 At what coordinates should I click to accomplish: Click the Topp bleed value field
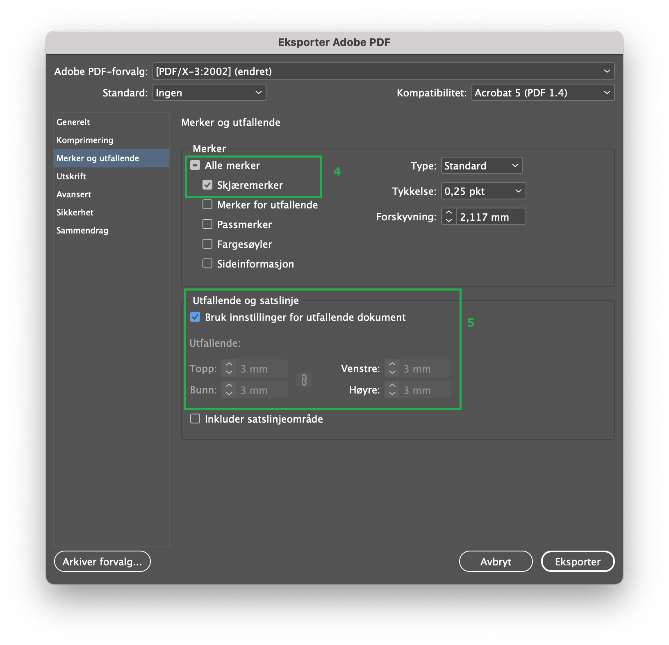(262, 368)
